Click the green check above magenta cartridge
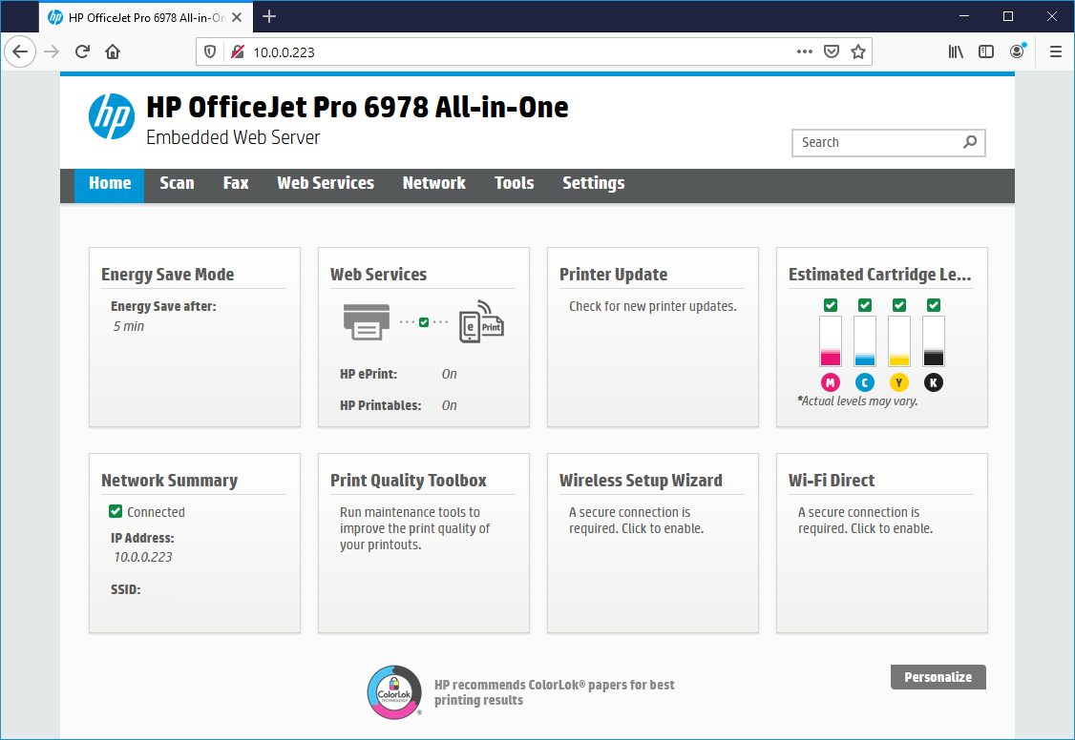The width and height of the screenshot is (1075, 740). point(831,304)
